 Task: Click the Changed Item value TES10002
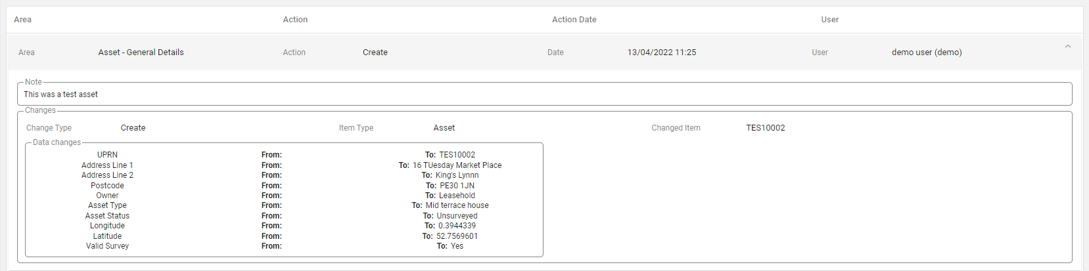(x=765, y=128)
